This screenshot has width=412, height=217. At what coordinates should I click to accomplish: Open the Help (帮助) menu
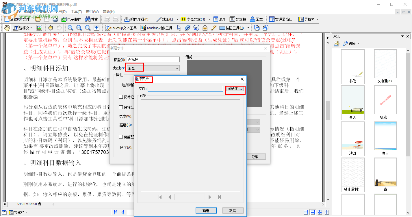pos(108,12)
